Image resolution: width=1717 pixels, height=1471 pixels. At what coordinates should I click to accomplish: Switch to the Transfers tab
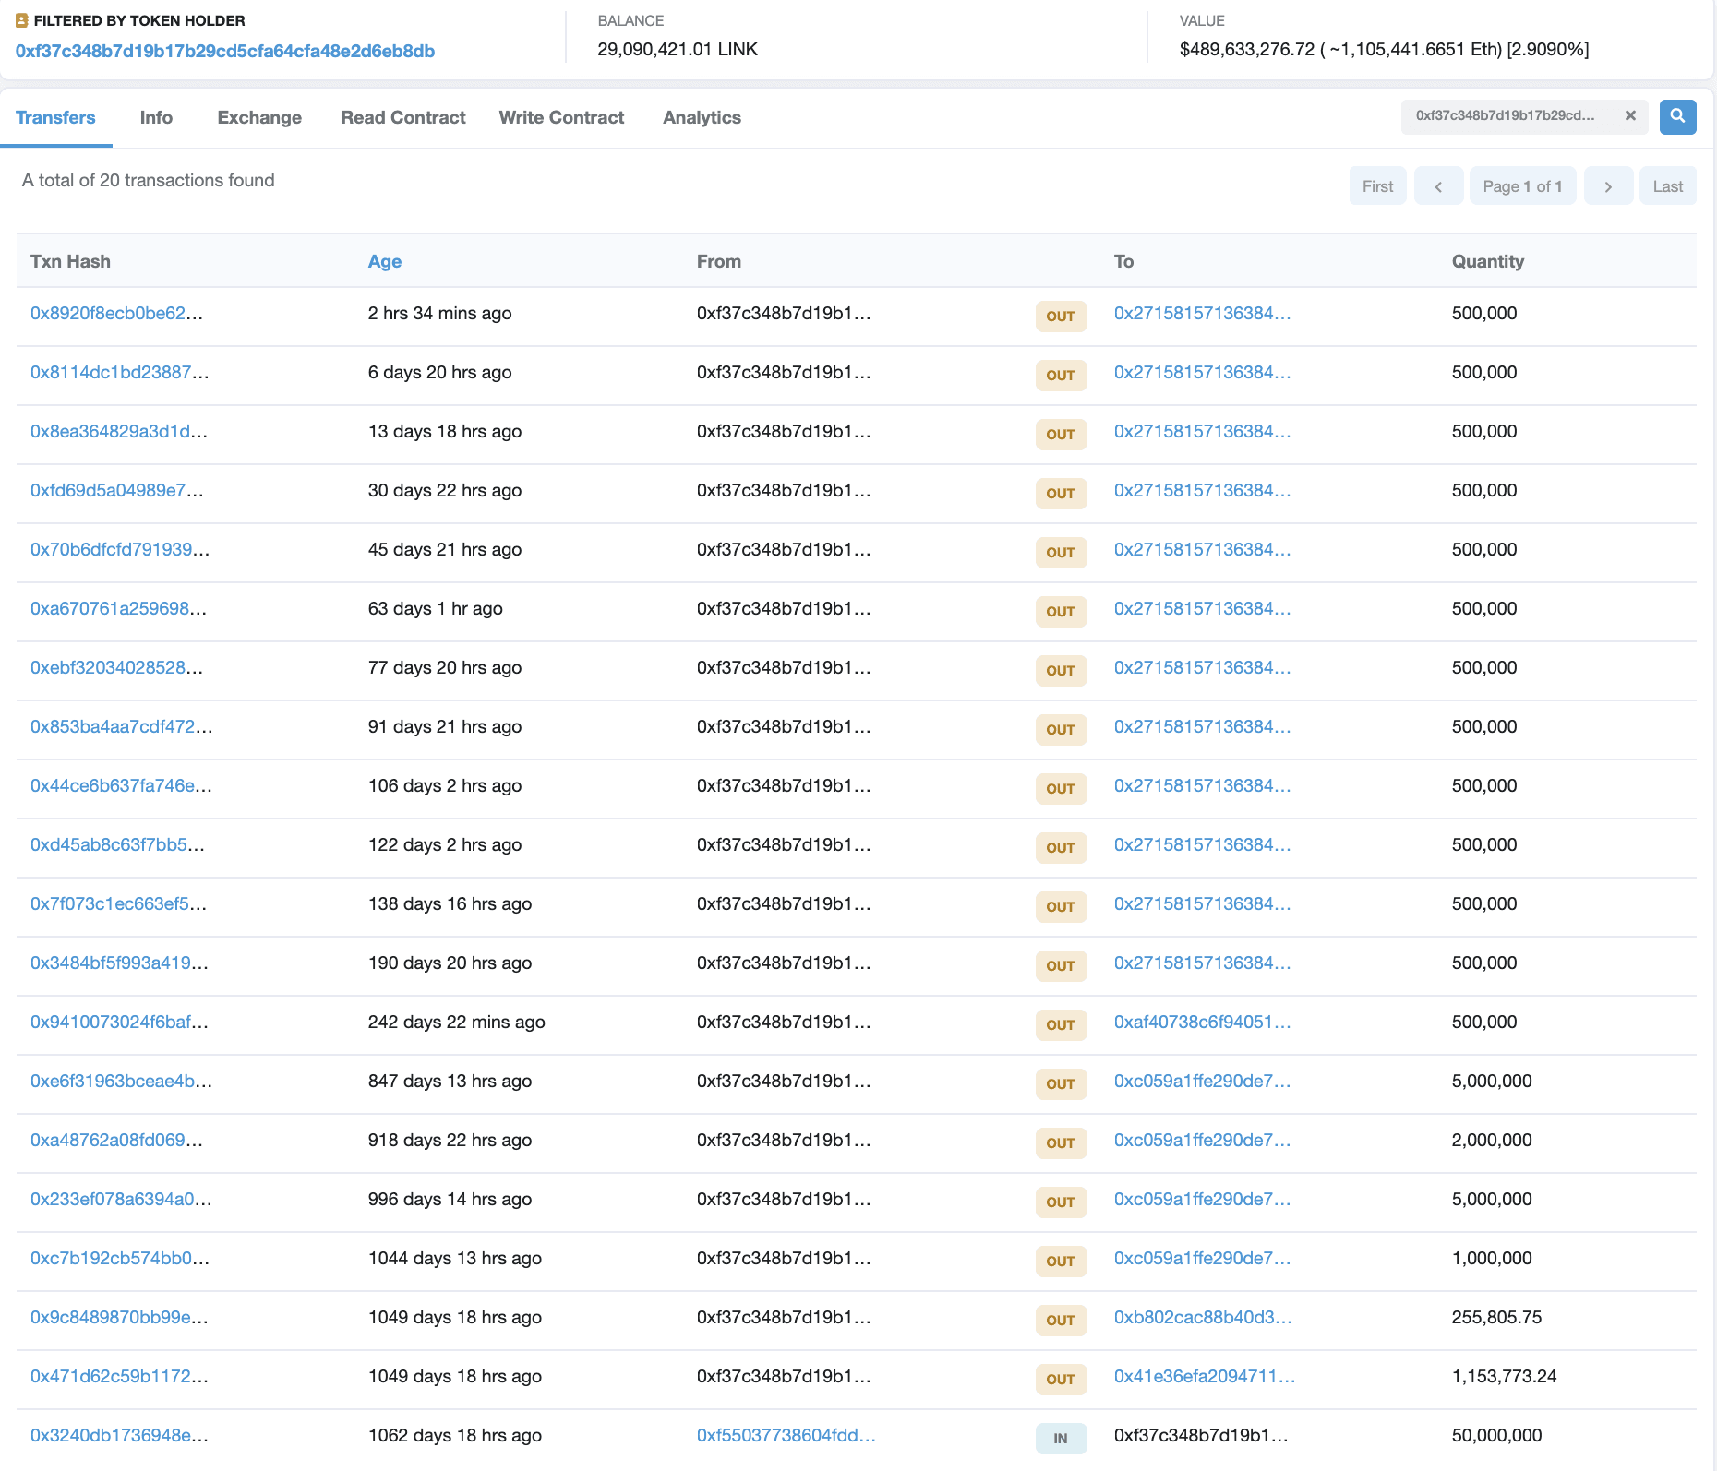click(55, 118)
